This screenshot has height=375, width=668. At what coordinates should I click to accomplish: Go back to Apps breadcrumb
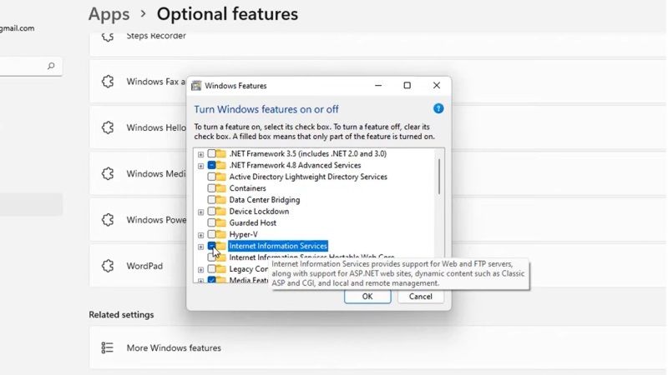point(109,14)
